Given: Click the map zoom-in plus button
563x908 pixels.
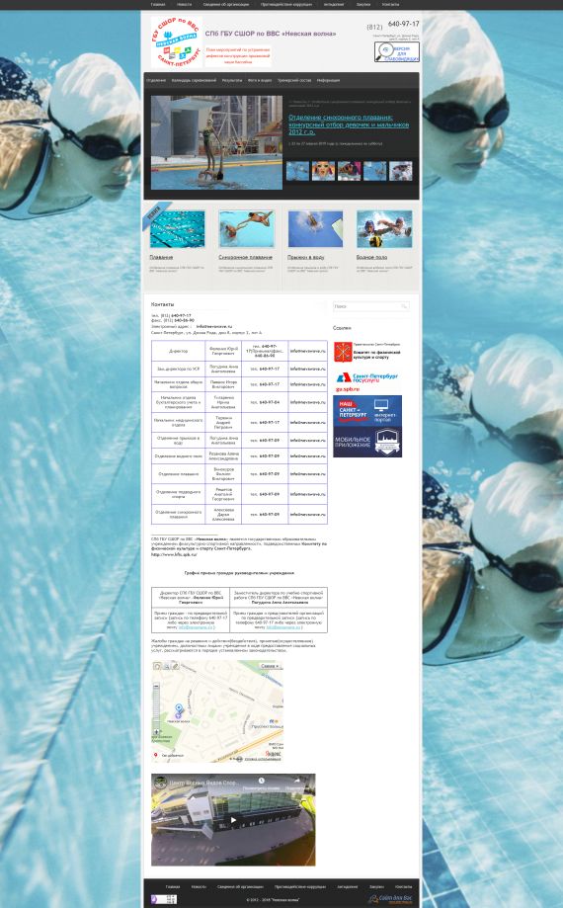Looking at the screenshot, I should tap(156, 732).
